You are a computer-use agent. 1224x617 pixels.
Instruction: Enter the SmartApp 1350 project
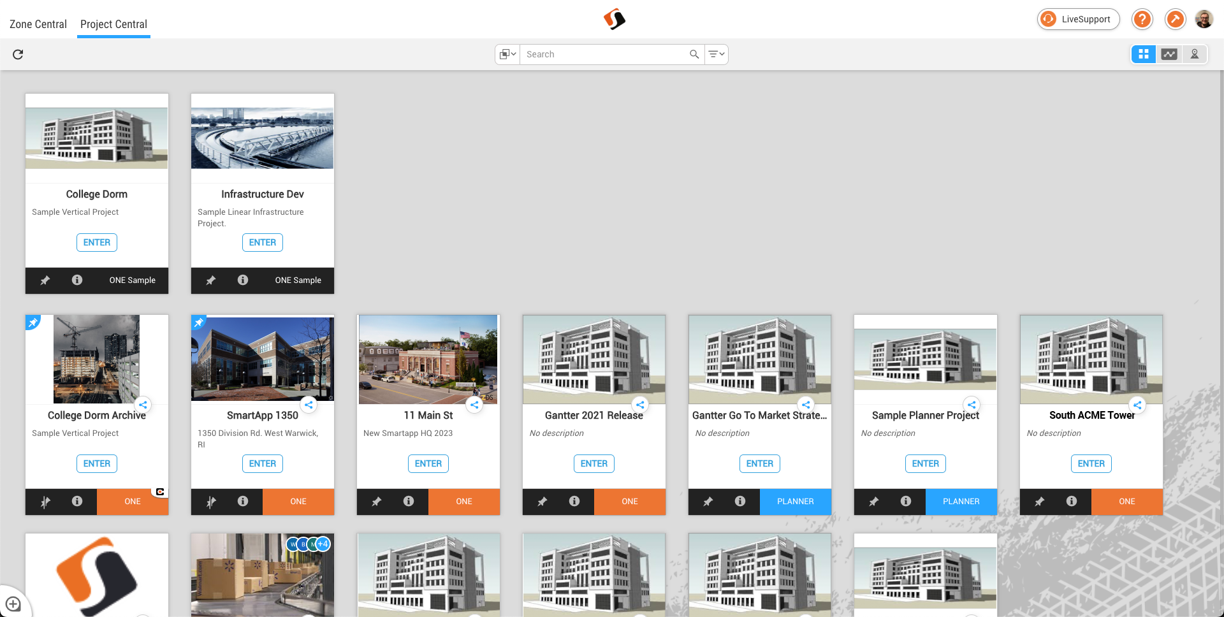pos(263,463)
